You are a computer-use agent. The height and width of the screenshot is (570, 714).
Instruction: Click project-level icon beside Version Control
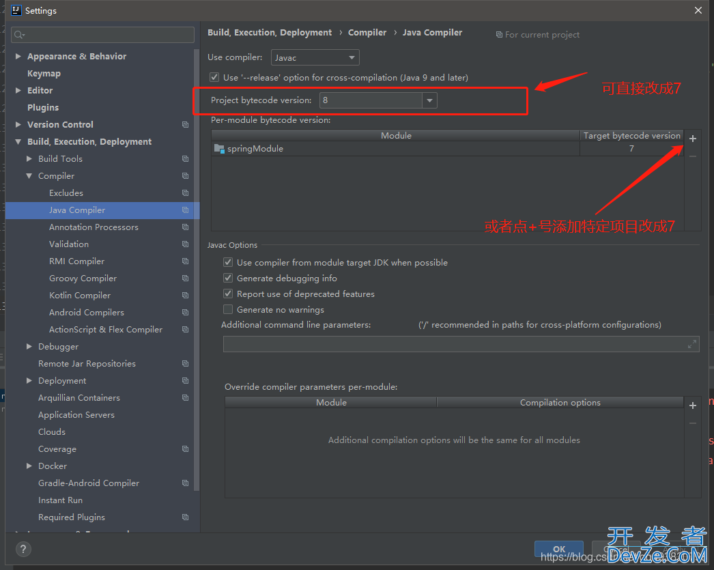[186, 124]
